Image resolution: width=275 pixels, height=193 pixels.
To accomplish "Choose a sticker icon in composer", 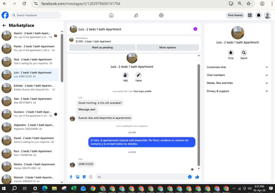I will click(84, 177).
